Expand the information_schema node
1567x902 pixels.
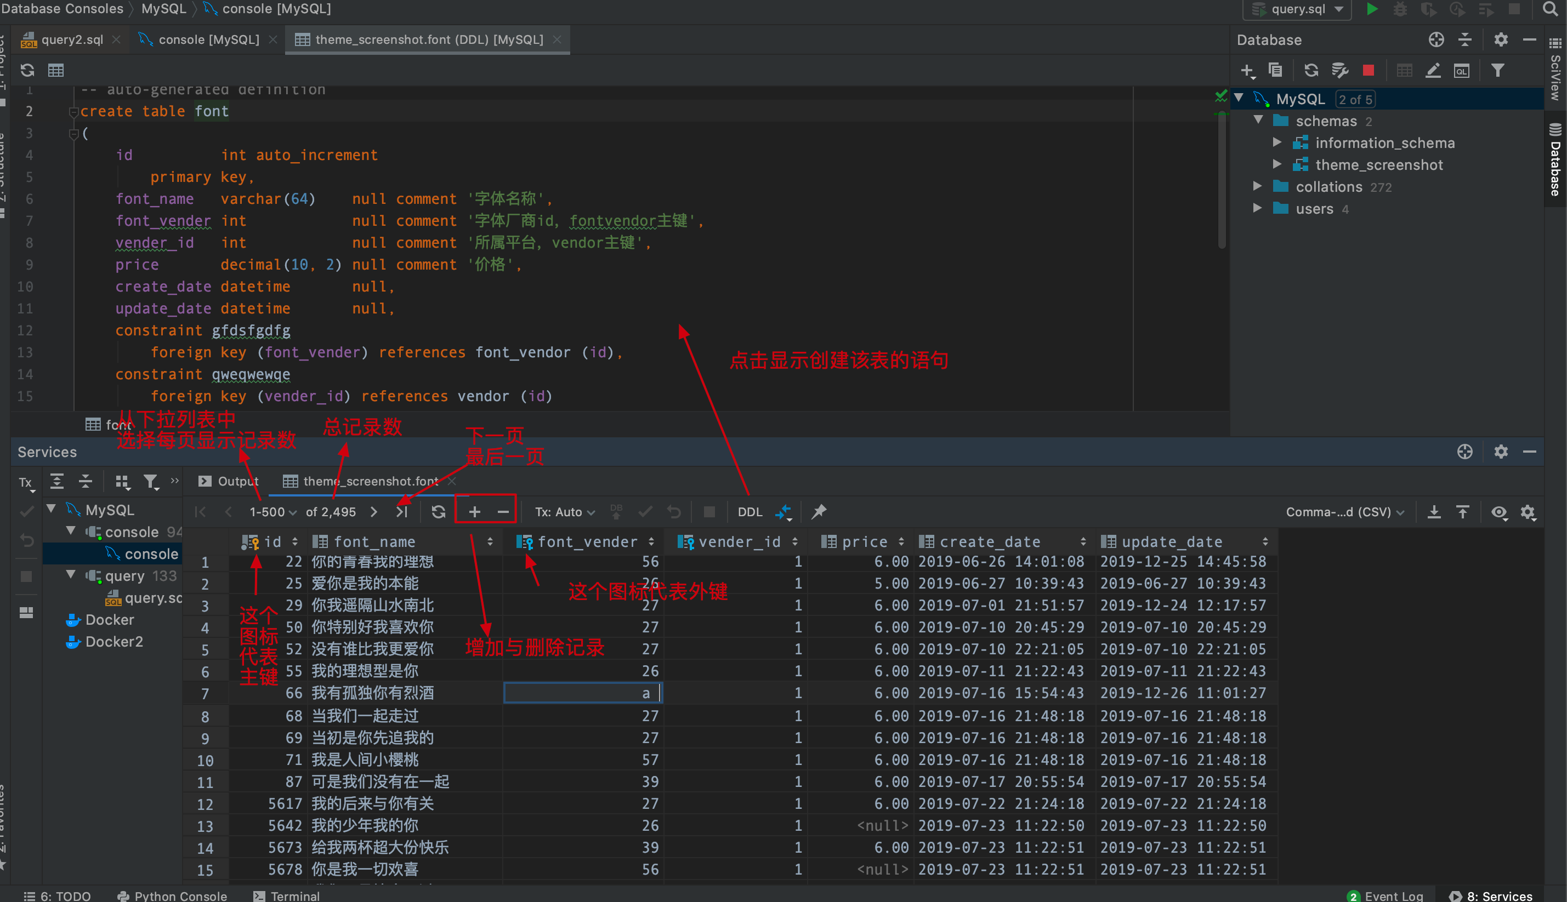[1277, 142]
